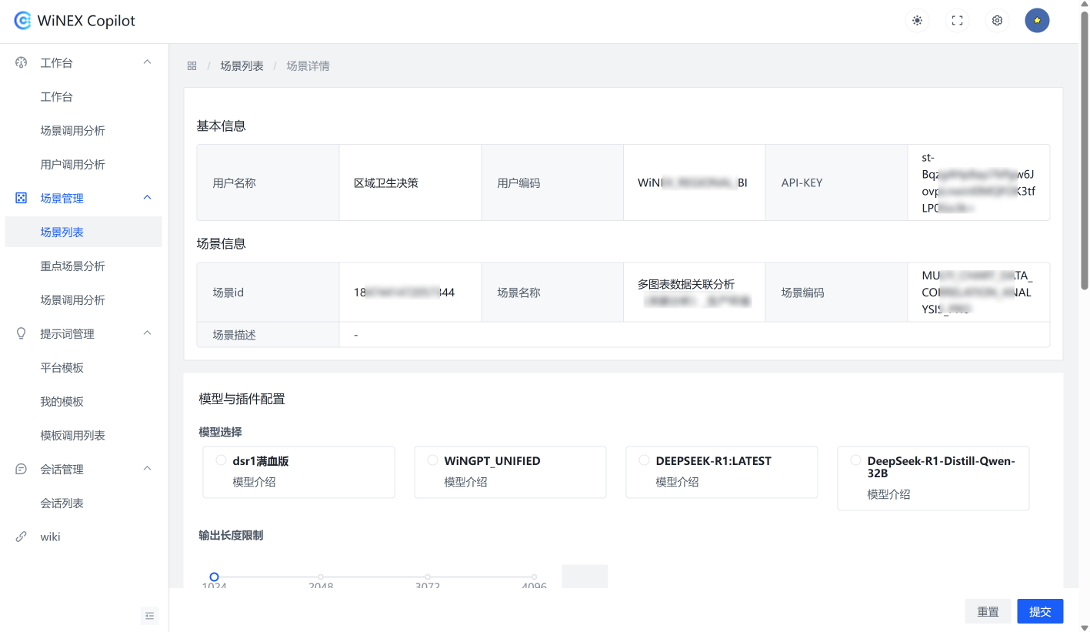The image size is (1090, 632).
Task: Submit the form with 提交 button
Action: point(1040,611)
